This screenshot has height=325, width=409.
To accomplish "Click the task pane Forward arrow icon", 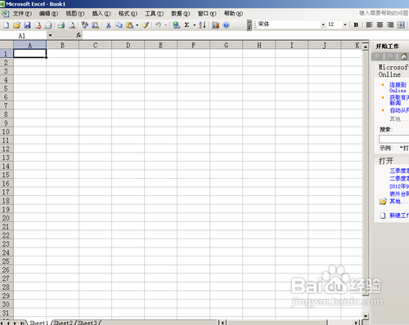I will click(391, 56).
